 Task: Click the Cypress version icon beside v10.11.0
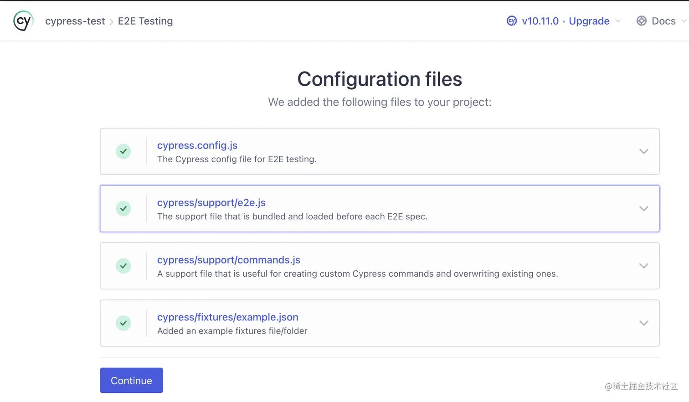[x=512, y=21]
